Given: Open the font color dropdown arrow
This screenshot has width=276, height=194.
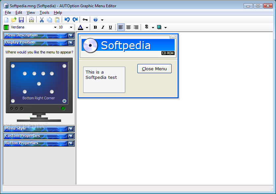Looking at the screenshot, I should point(87,28).
